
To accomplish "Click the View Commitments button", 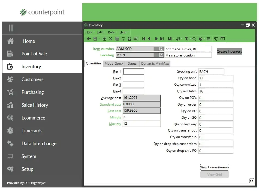I will [x=215, y=167].
